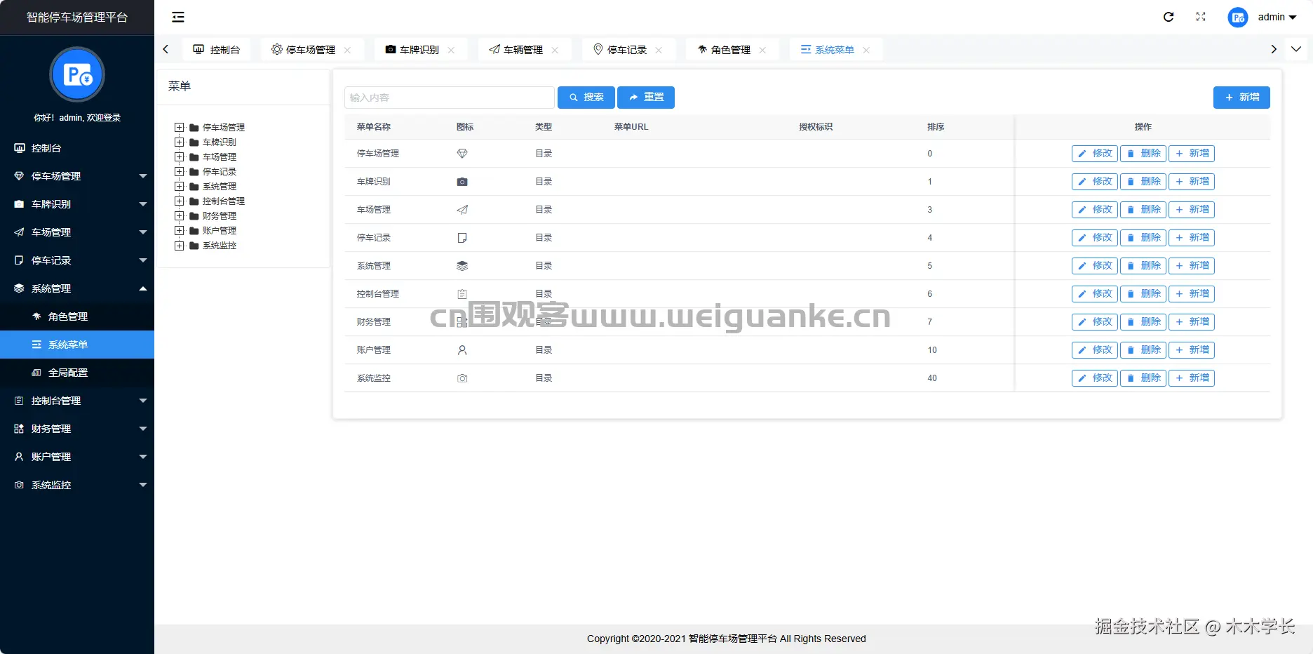Select 控制台管理 in the menu tree

pyautogui.click(x=224, y=201)
